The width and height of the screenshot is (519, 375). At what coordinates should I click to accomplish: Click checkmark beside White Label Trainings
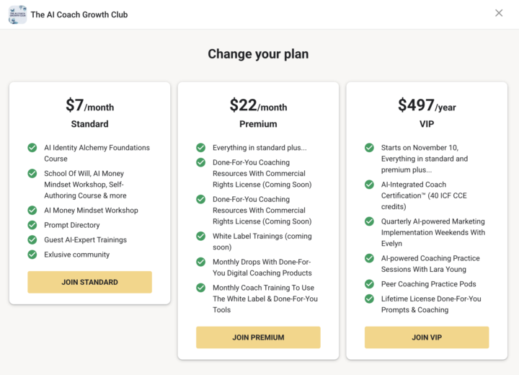(201, 237)
